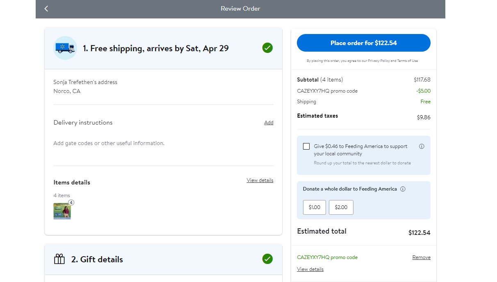497x282 pixels.
Task: Click the $122.54 estimated total amount
Action: point(419,233)
